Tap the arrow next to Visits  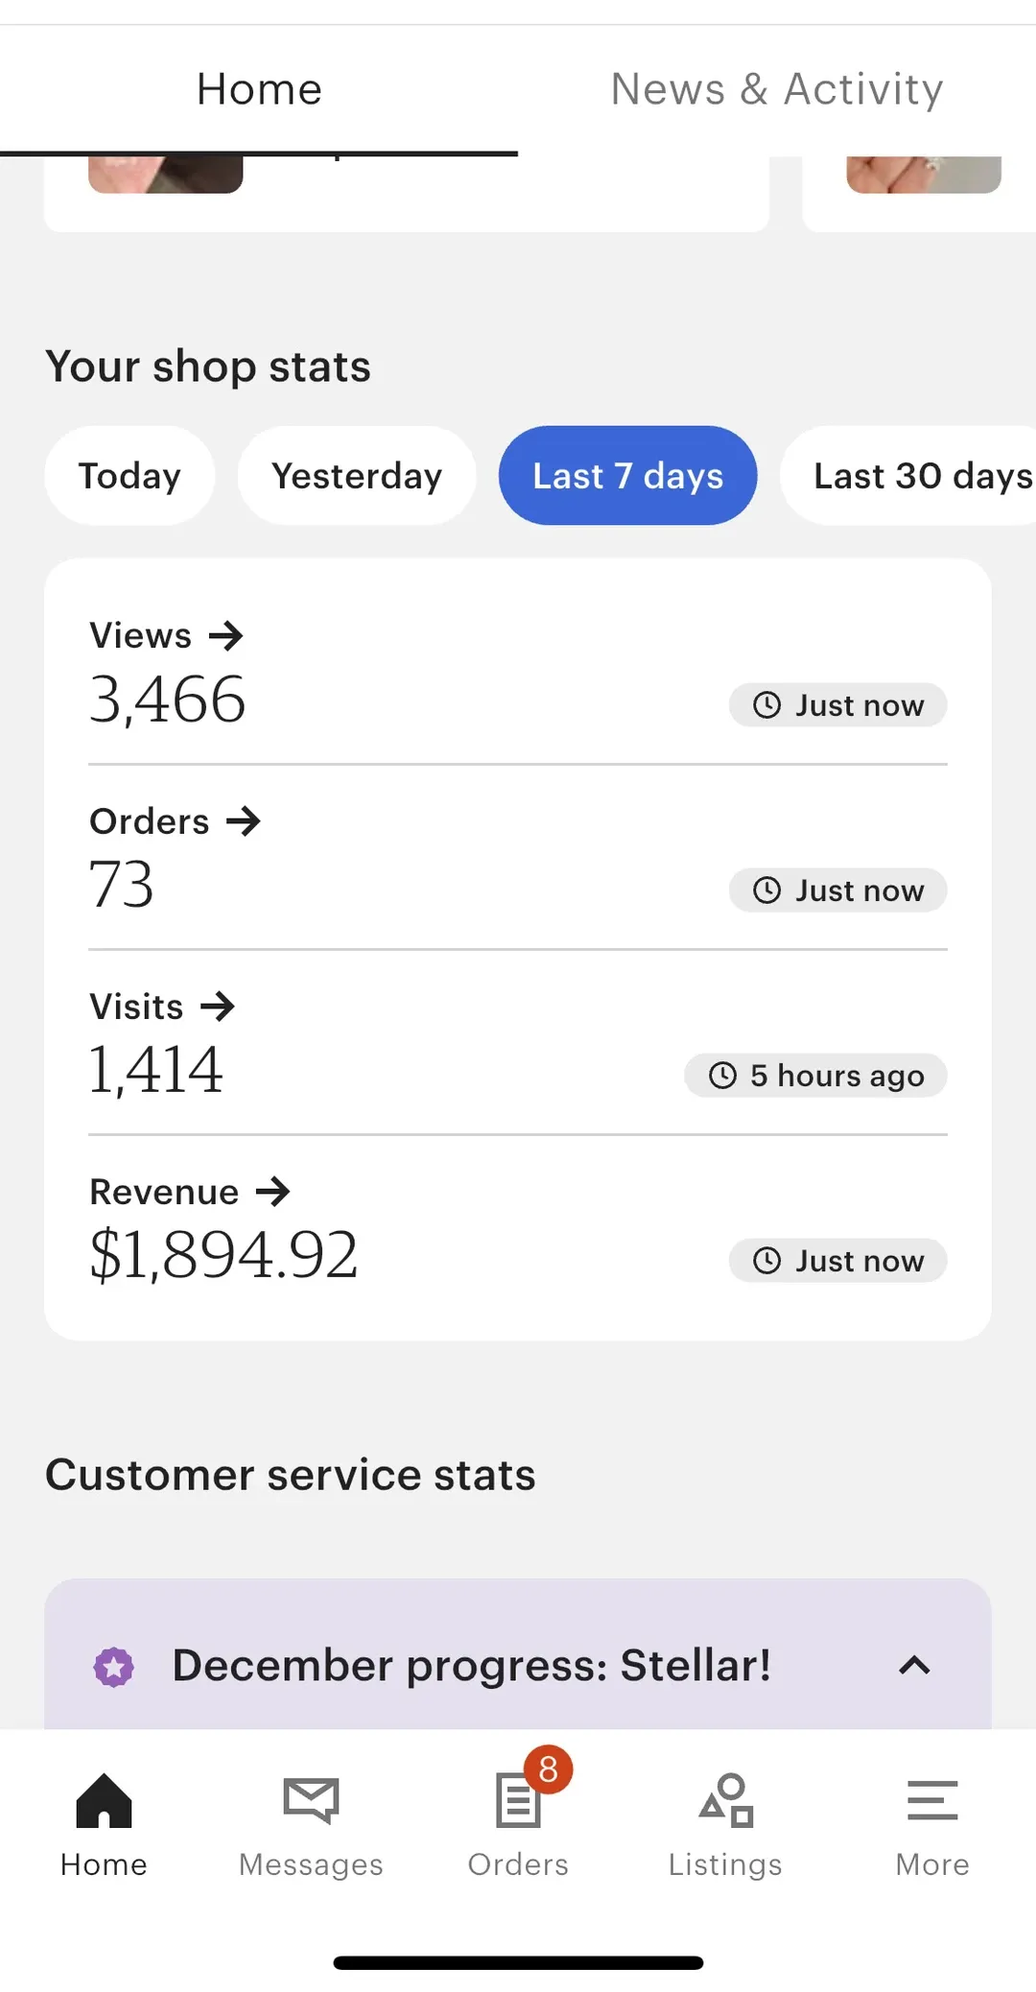pyautogui.click(x=218, y=1007)
